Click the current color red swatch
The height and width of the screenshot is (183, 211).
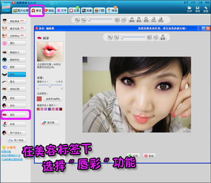39,99
